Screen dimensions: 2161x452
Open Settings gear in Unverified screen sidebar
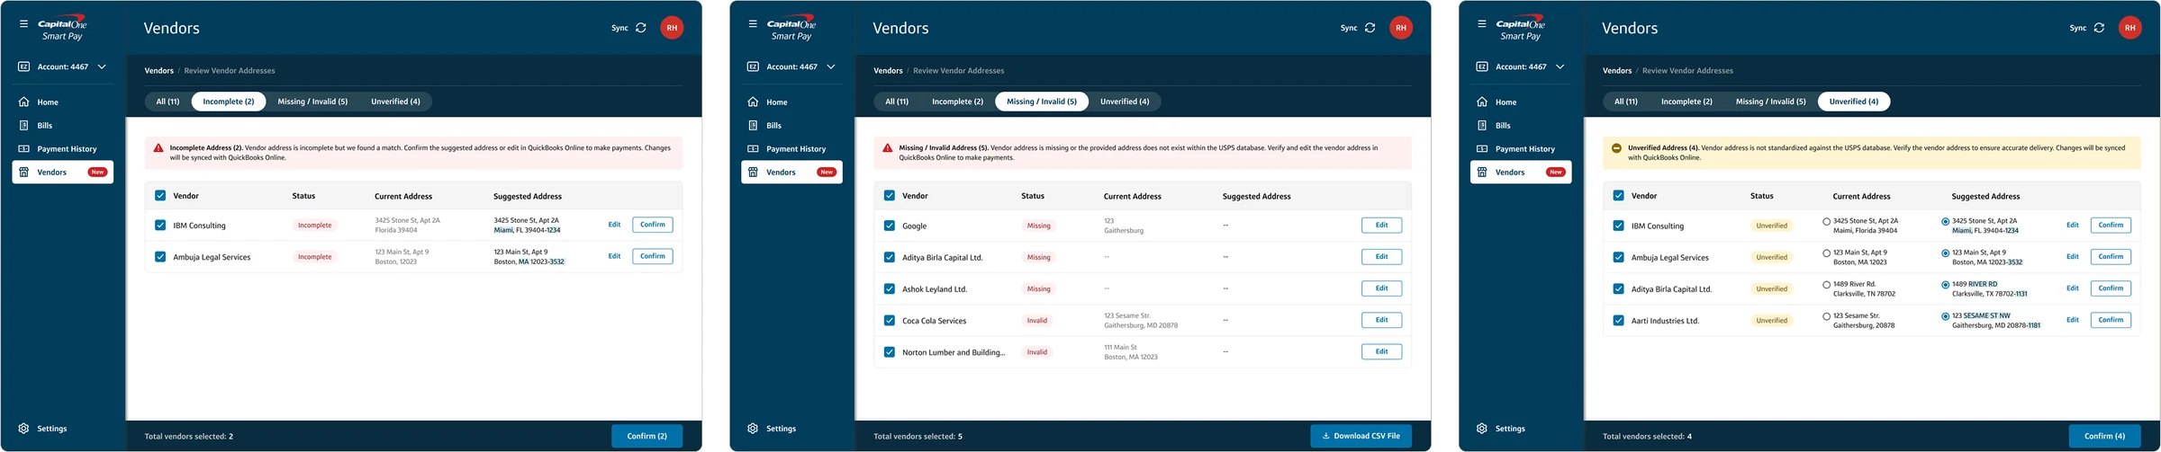coord(1482,429)
